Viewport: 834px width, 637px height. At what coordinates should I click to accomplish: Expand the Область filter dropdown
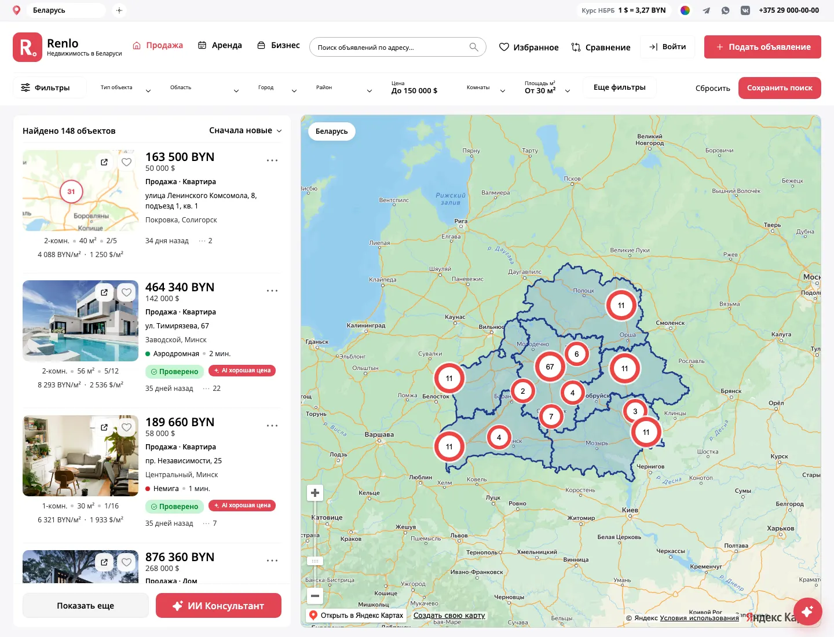[204, 88]
